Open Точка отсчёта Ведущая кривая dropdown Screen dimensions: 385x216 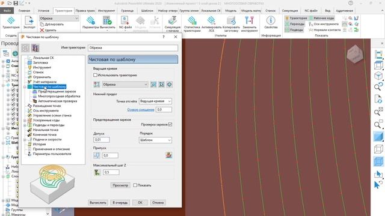169,101
